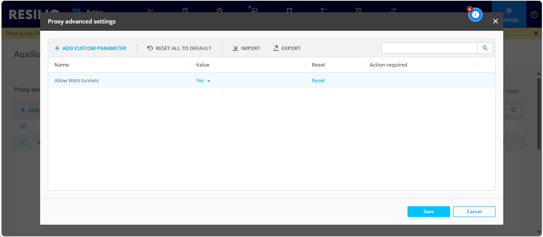Viewport: 543px width, 237px height.
Task: Click the help question mark icon
Action: coord(534,15)
